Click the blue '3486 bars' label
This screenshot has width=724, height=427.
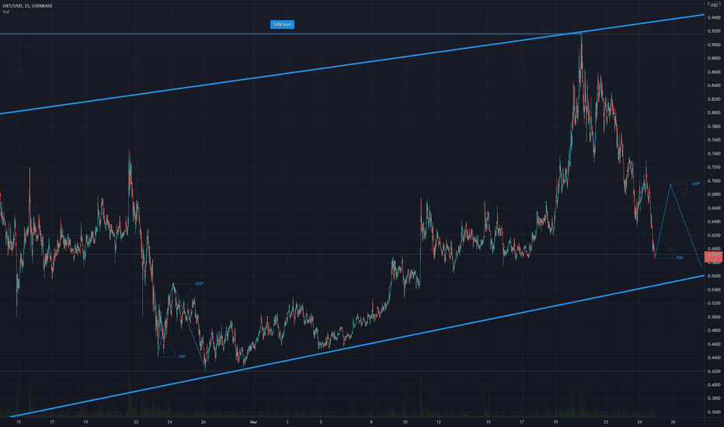click(282, 25)
